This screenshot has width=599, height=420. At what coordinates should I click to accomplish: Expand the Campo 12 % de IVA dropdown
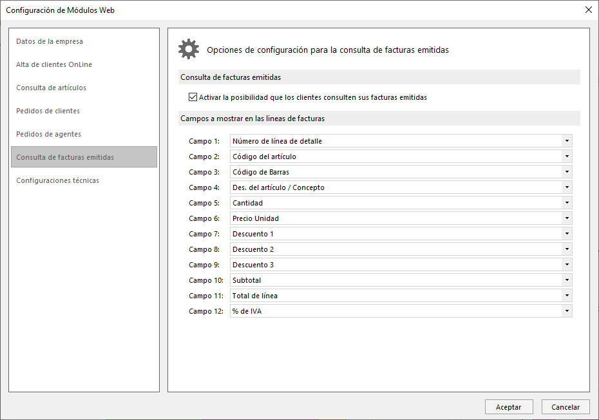[x=567, y=311]
